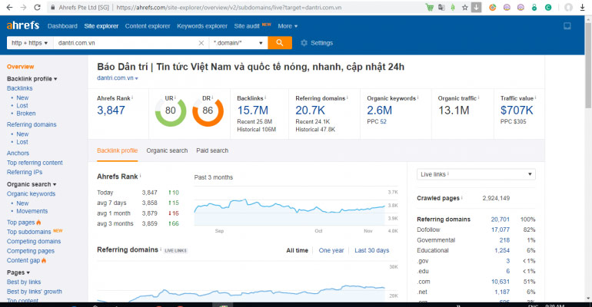
Task: Open the Live links dropdown
Action: [476, 174]
